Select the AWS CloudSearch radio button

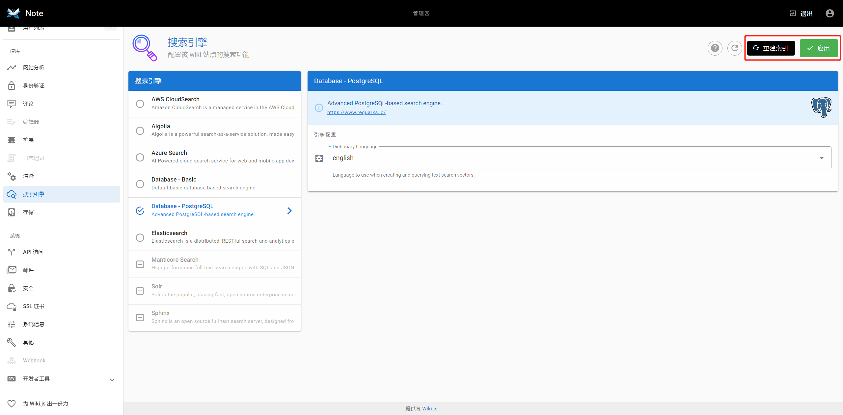tap(140, 104)
